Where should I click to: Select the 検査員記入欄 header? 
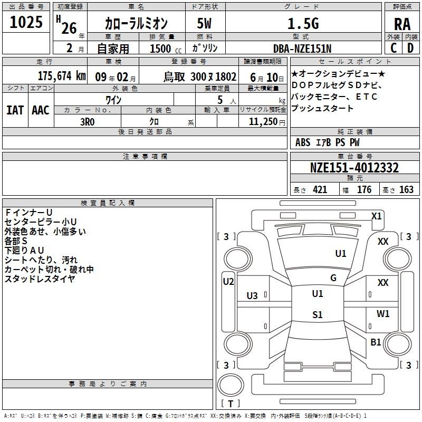(x=108, y=203)
